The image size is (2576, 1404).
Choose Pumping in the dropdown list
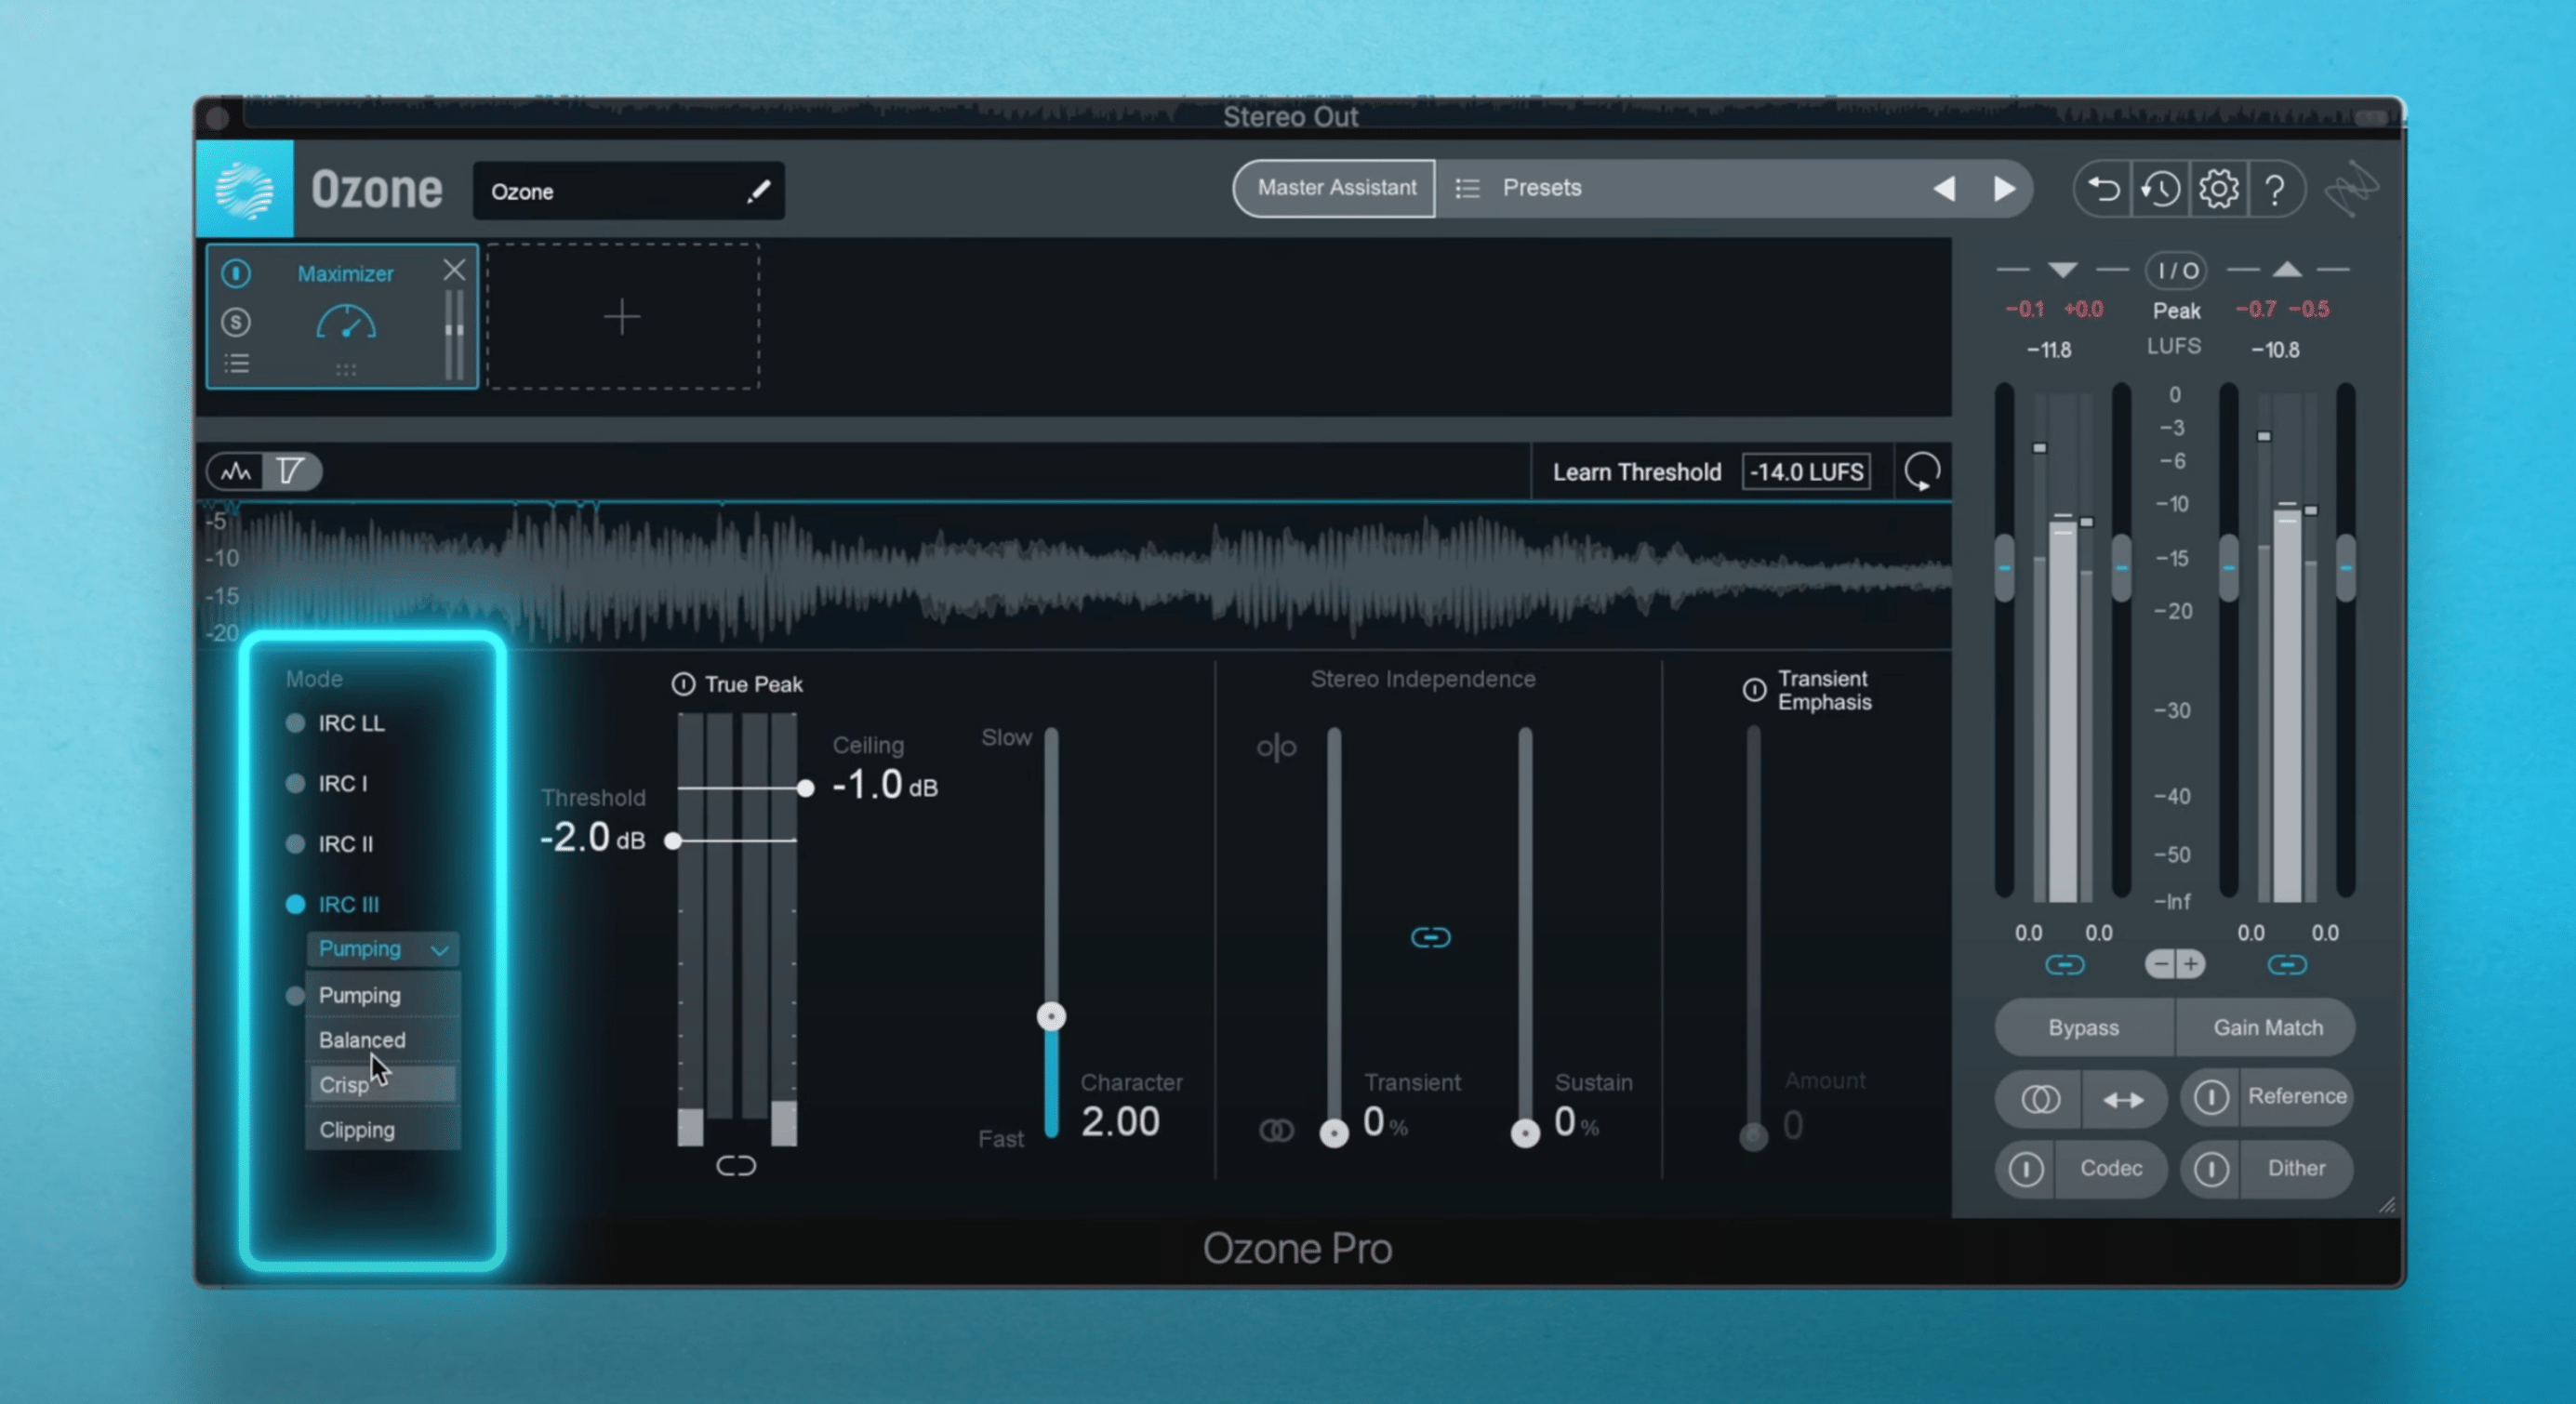pos(383,996)
